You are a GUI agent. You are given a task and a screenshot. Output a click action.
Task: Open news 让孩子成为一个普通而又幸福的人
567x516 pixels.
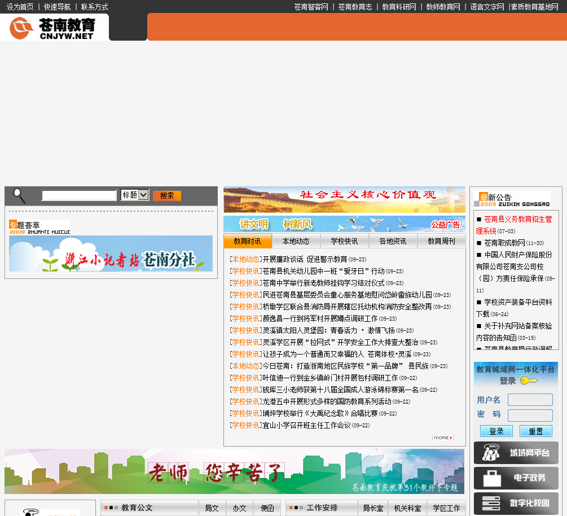[337, 354]
